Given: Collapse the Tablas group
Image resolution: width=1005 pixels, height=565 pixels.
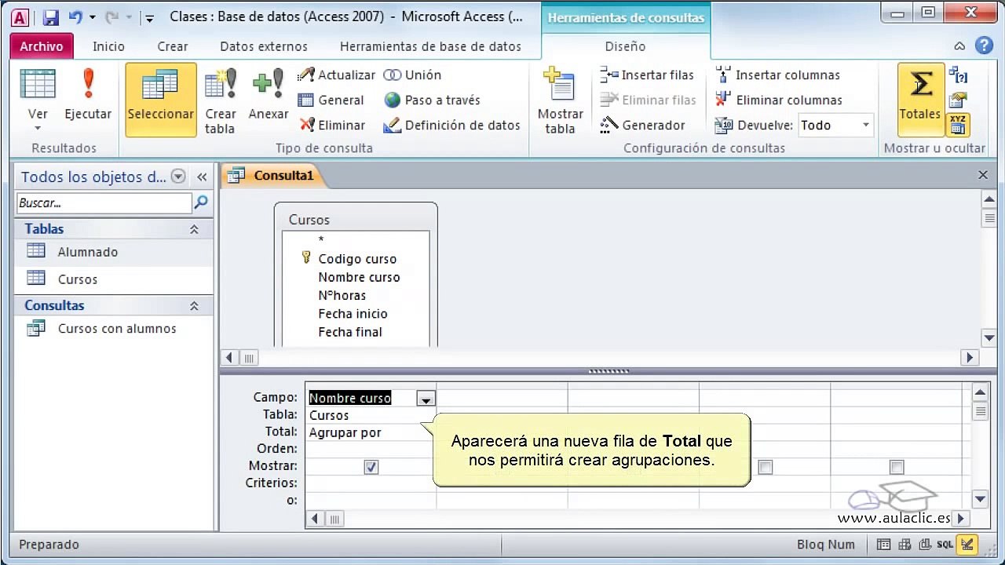Looking at the screenshot, I should click(194, 229).
